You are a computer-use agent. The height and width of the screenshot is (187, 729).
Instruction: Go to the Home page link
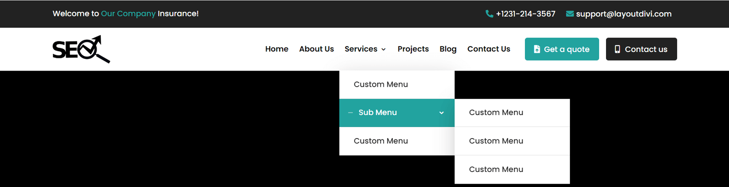pos(277,49)
